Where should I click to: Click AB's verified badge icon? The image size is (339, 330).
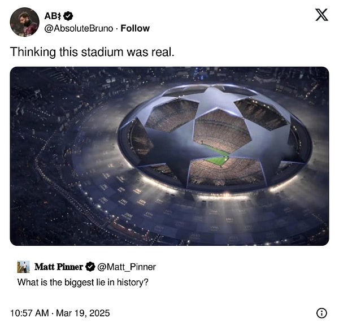click(69, 16)
